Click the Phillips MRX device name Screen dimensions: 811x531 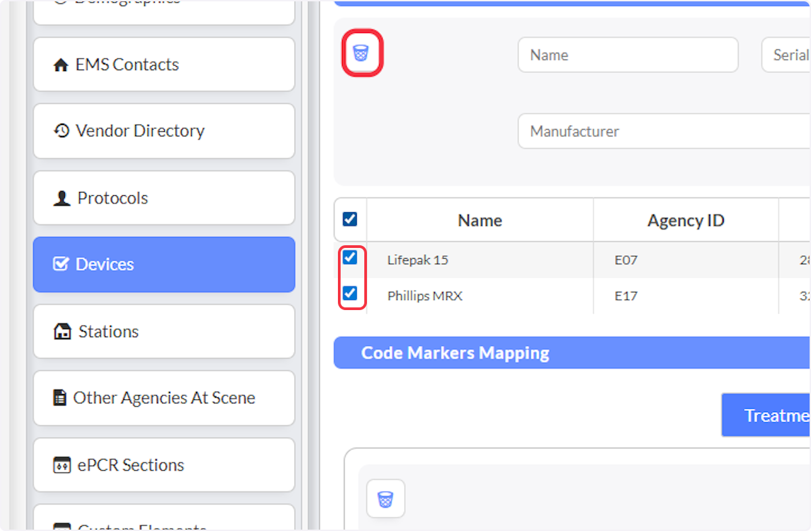[425, 296]
